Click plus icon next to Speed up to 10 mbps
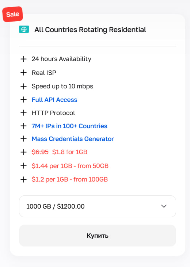The height and width of the screenshot is (267, 190). click(x=23, y=86)
